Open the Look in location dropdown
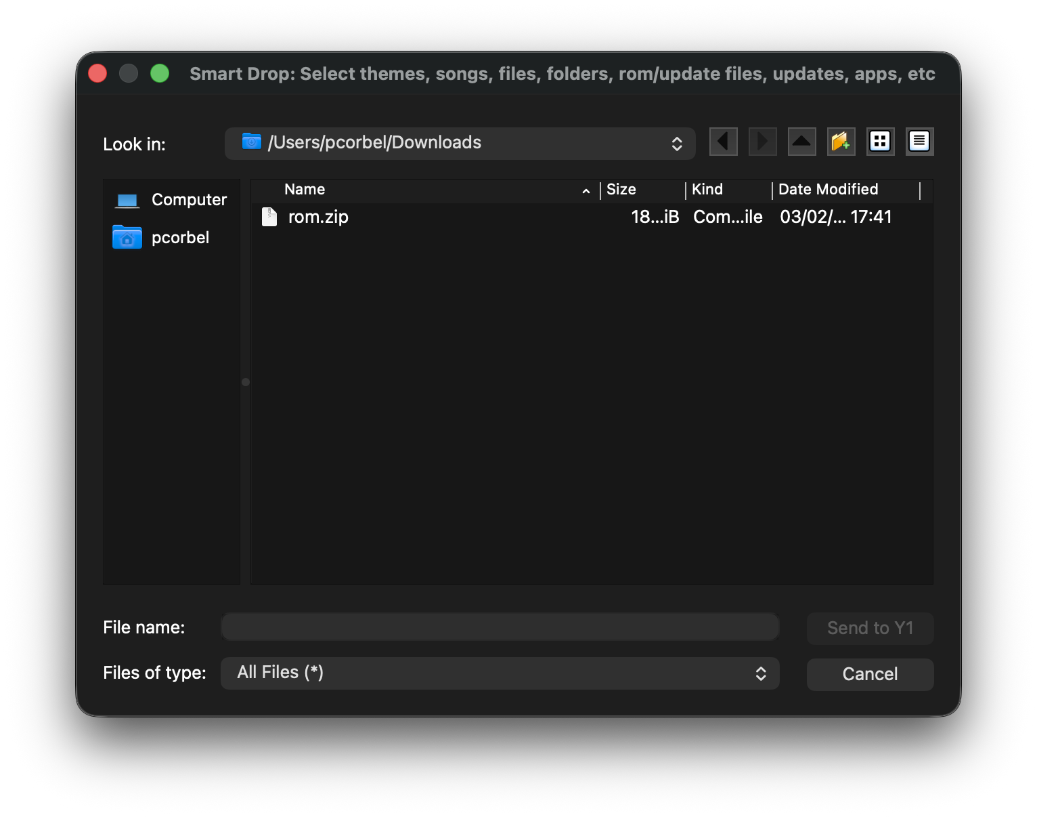1037x817 pixels. 676,143
